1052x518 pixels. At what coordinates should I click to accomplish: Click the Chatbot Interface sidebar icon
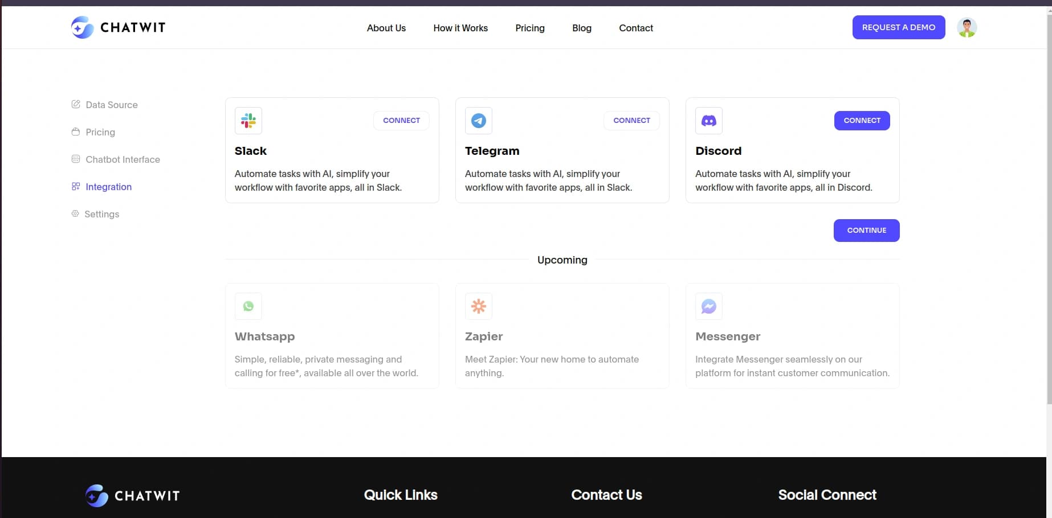point(76,159)
